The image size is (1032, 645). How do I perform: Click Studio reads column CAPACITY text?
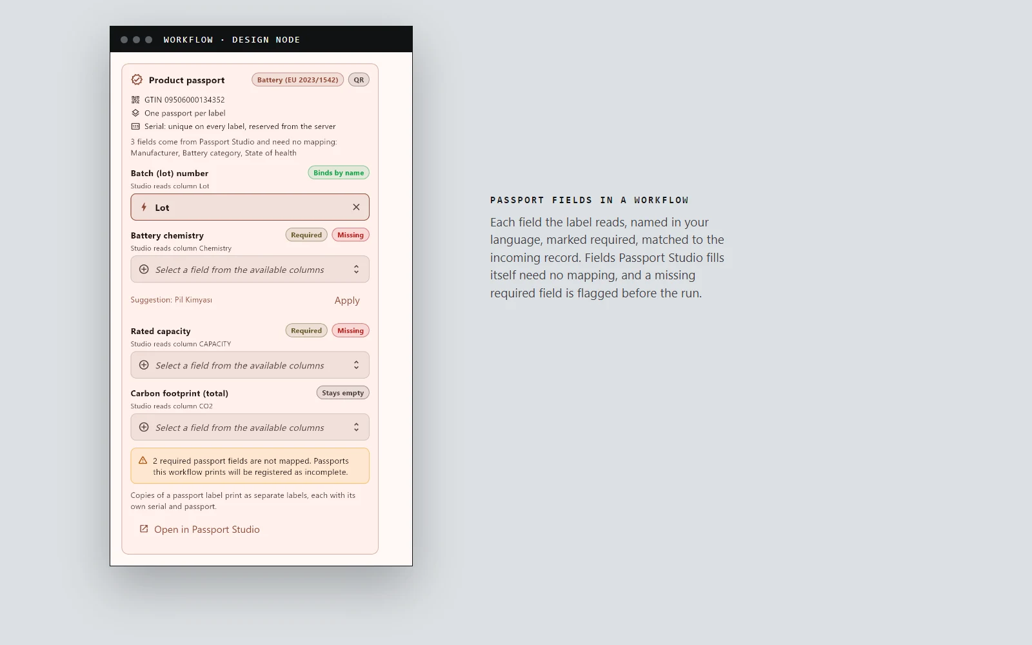tap(181, 344)
